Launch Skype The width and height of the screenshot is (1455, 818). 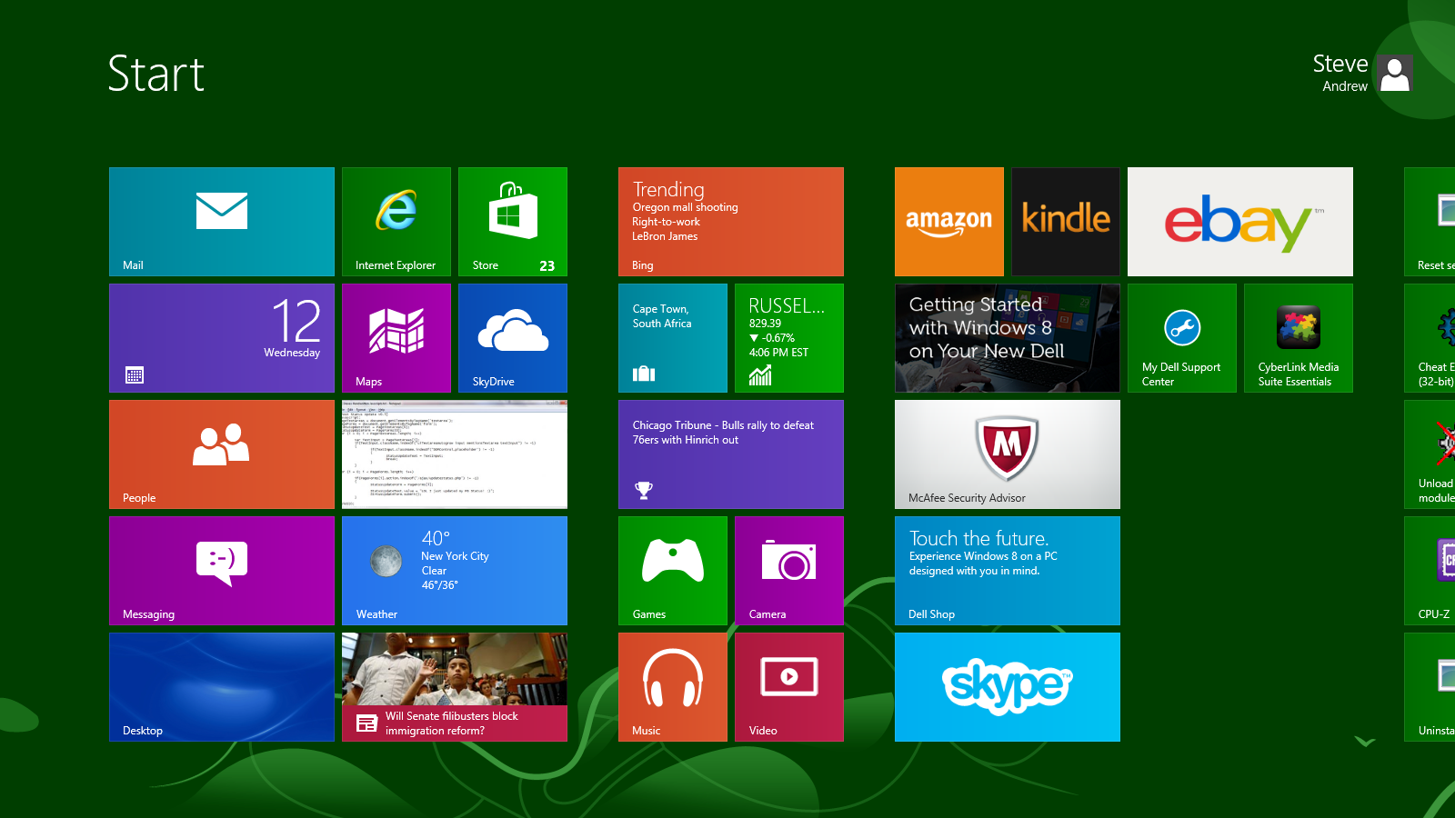1007,686
